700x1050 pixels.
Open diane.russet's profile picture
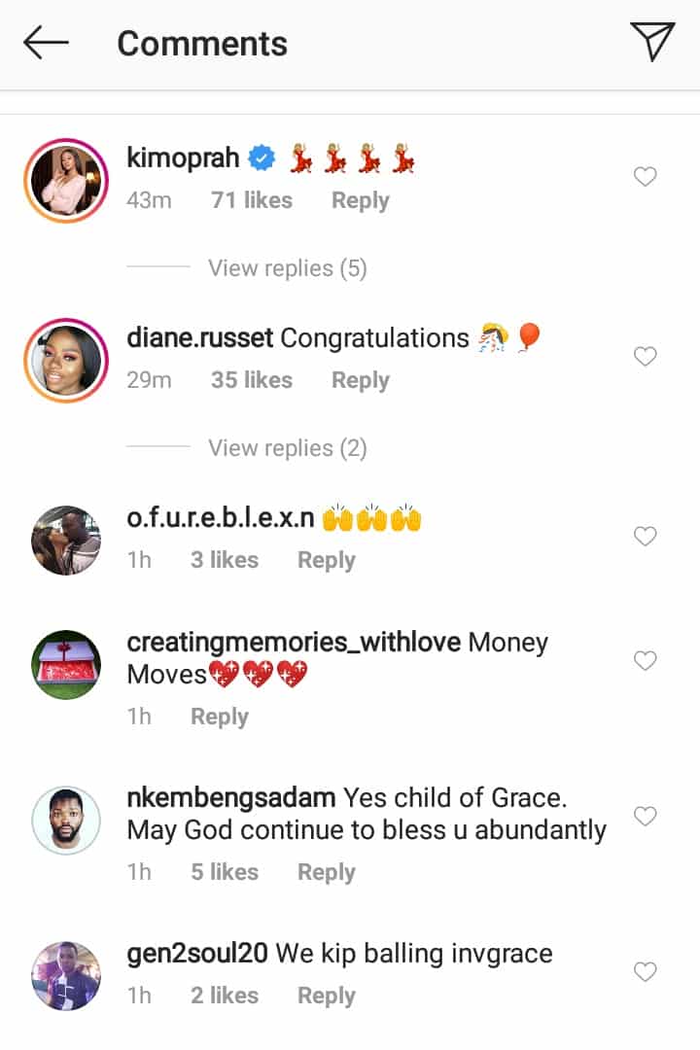click(x=67, y=357)
